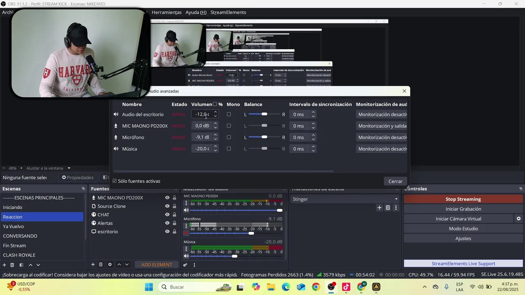The height and width of the screenshot is (295, 525).
Task: Enable Mono for Micrófono
Action: (229, 137)
